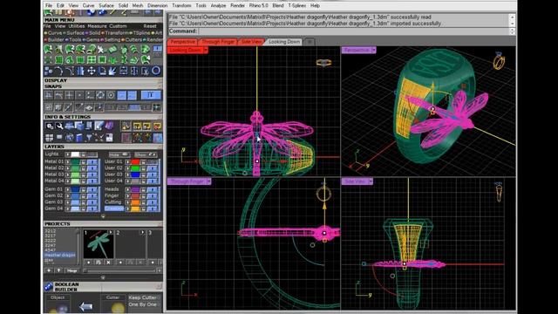Toggle the rotate-square quad snap
The height and width of the screenshot is (314, 558).
click(100, 95)
